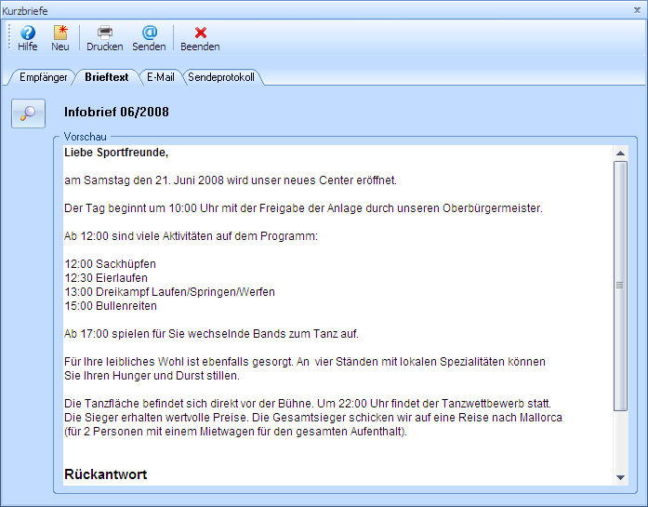This screenshot has width=648, height=507.
Task: Click the line 15:00 Bullenreiten
Action: pyautogui.click(x=111, y=306)
